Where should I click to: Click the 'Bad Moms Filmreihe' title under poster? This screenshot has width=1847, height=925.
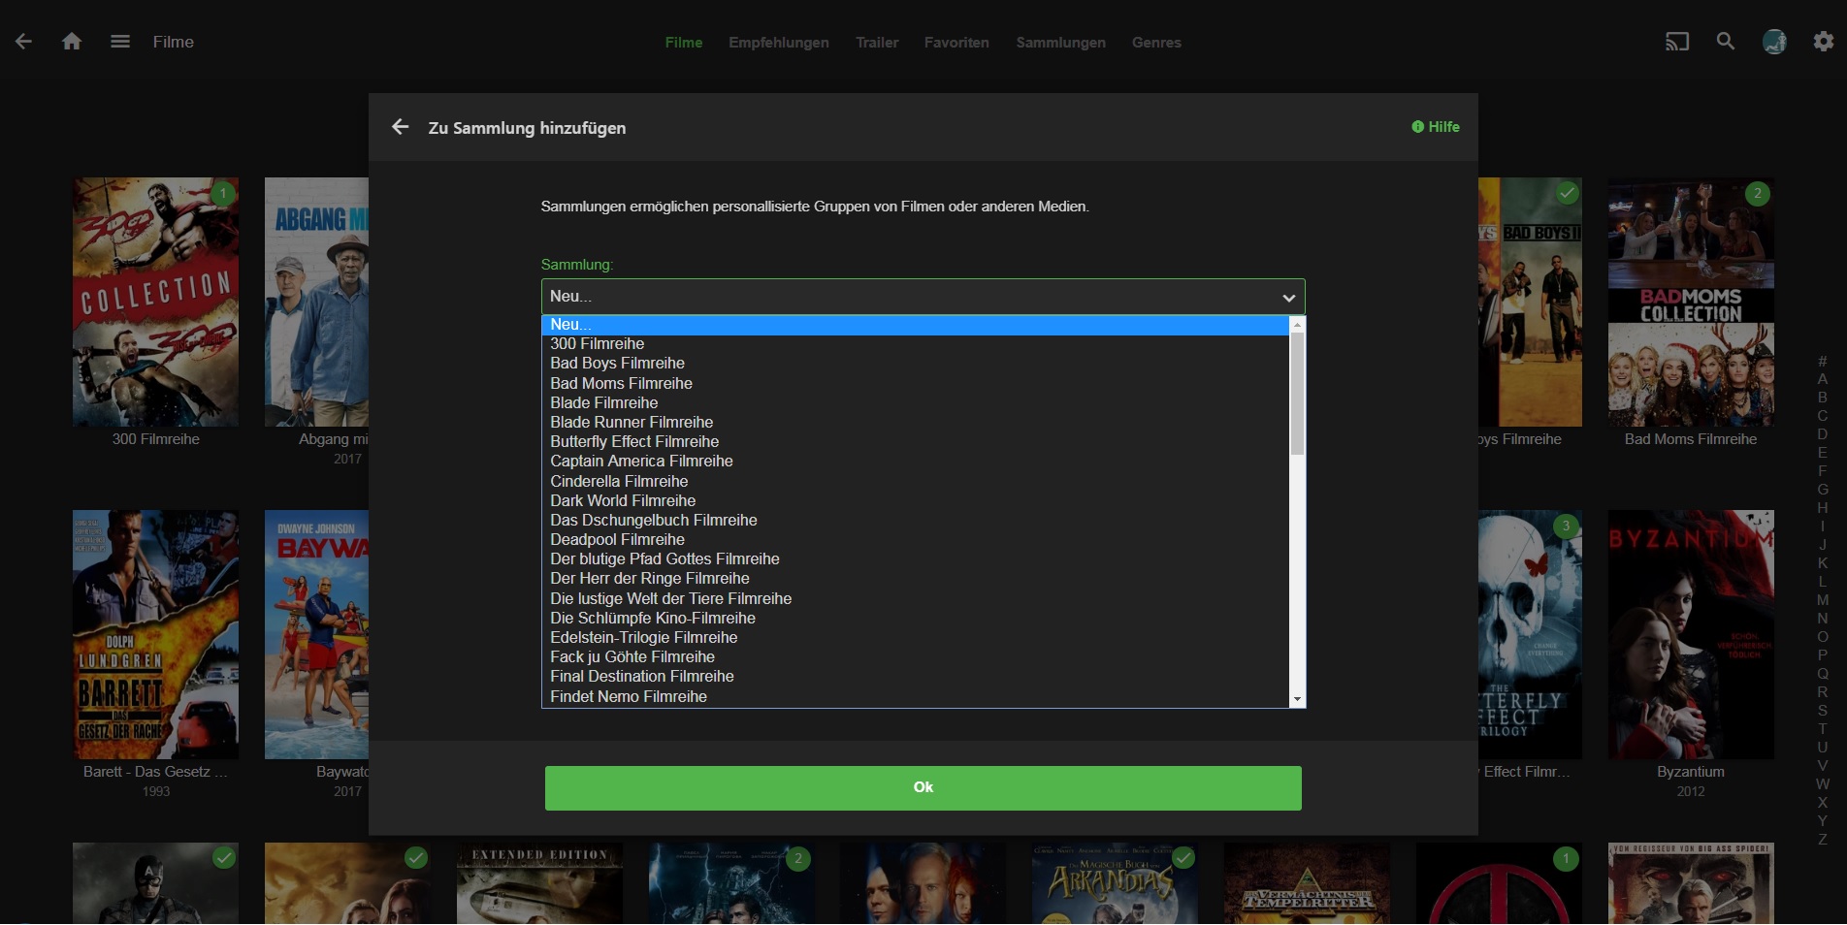[1691, 439]
